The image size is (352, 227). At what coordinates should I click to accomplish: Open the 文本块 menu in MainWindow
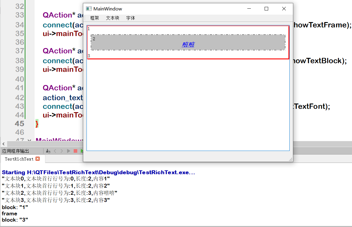tap(112, 18)
